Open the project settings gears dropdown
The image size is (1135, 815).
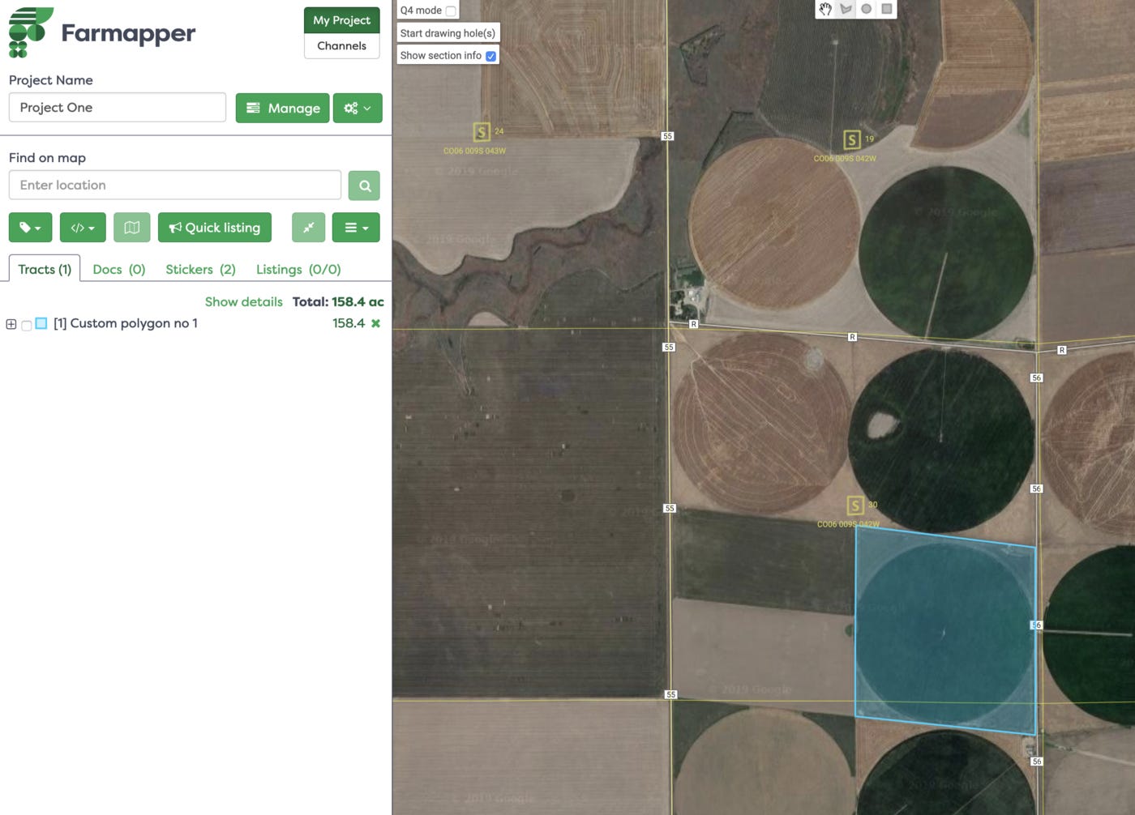click(358, 108)
